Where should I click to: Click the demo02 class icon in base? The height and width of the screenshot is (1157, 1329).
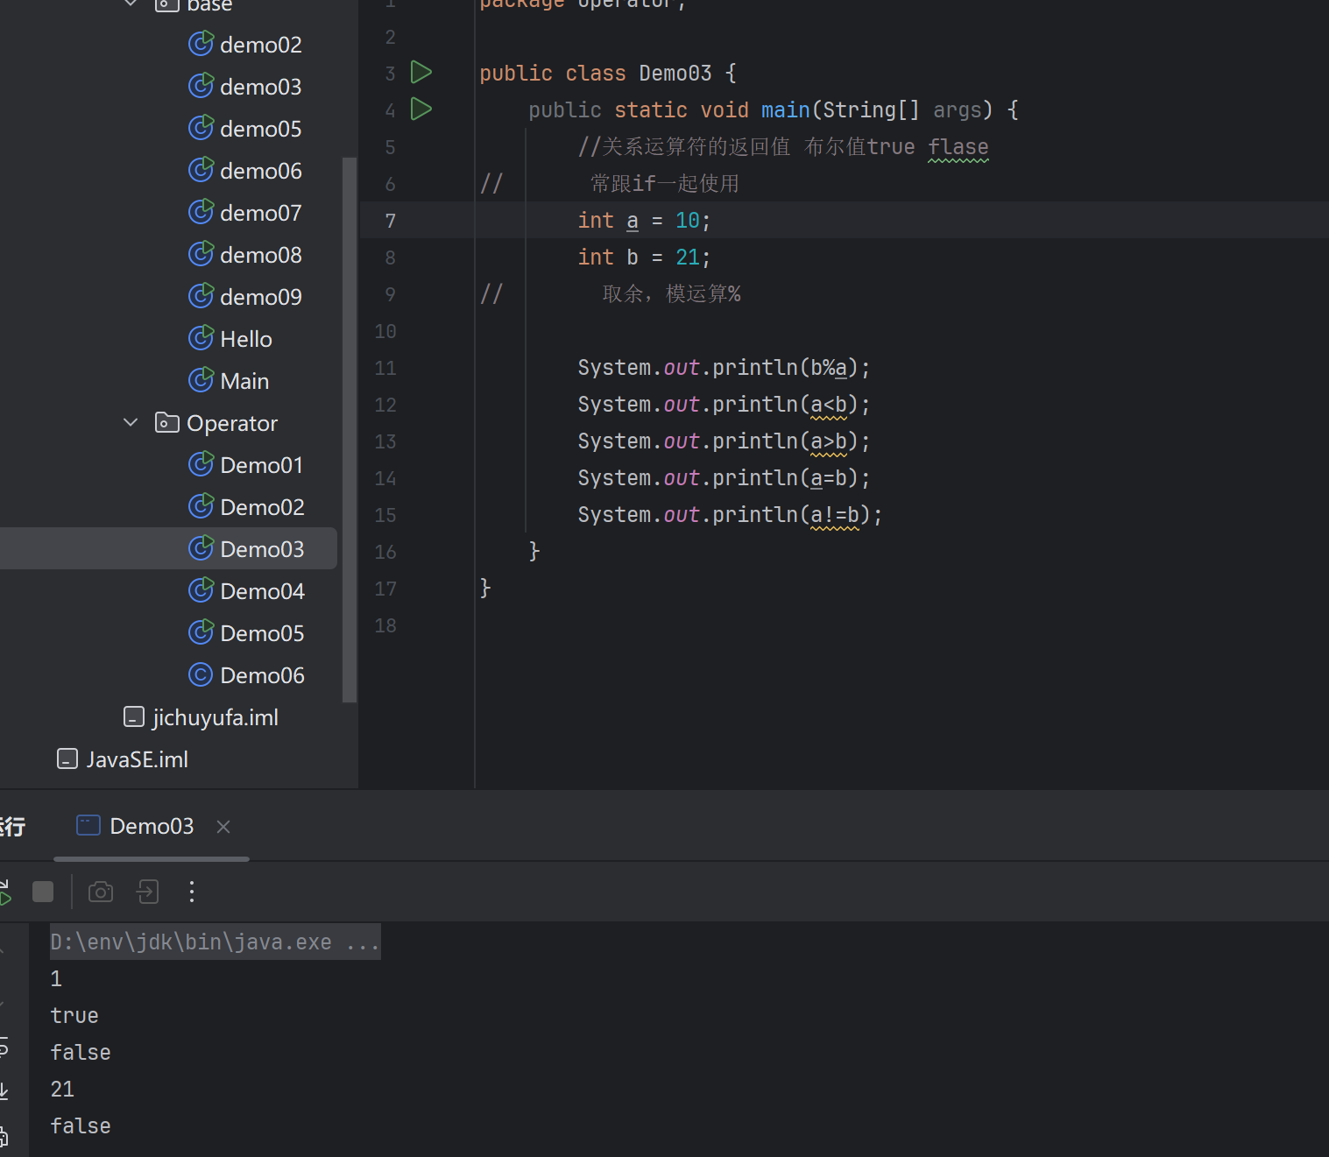tap(201, 44)
